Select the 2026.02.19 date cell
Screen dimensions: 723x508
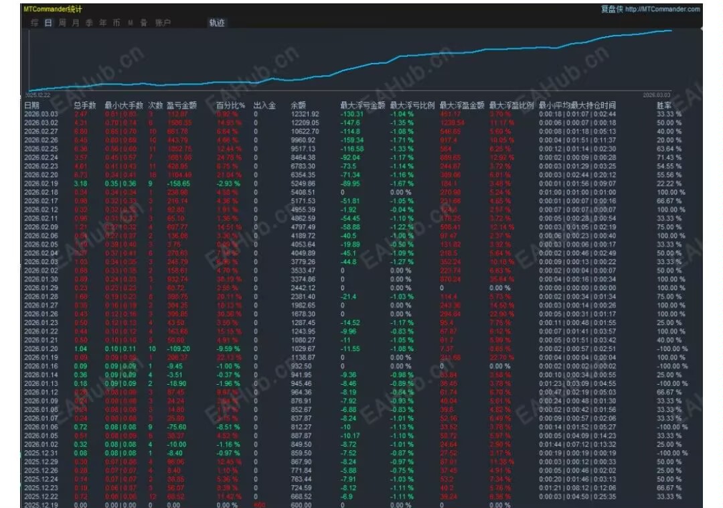coord(41,184)
